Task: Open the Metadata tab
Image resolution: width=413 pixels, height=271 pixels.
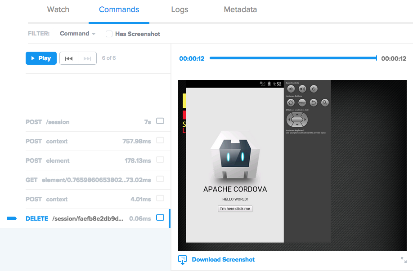Action: coord(240,9)
